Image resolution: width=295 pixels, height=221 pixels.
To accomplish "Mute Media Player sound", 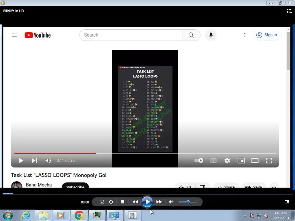I will [x=171, y=202].
